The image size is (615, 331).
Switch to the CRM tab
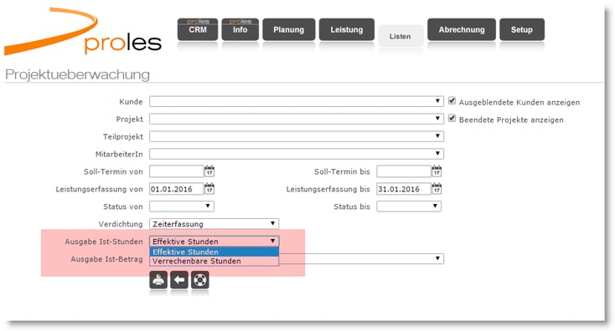(x=198, y=29)
